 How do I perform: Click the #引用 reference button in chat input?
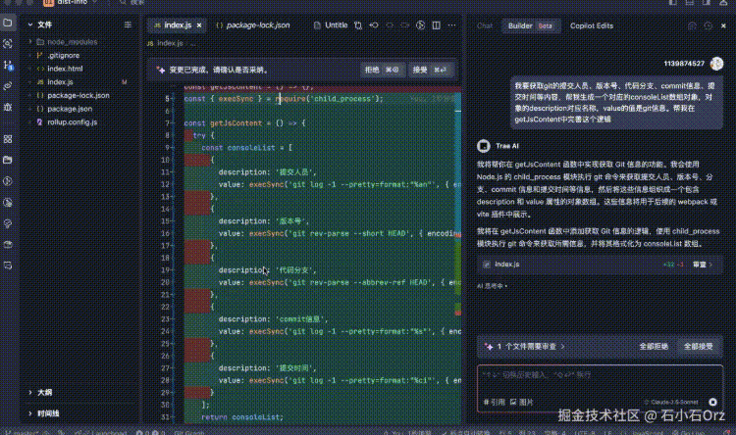click(495, 402)
